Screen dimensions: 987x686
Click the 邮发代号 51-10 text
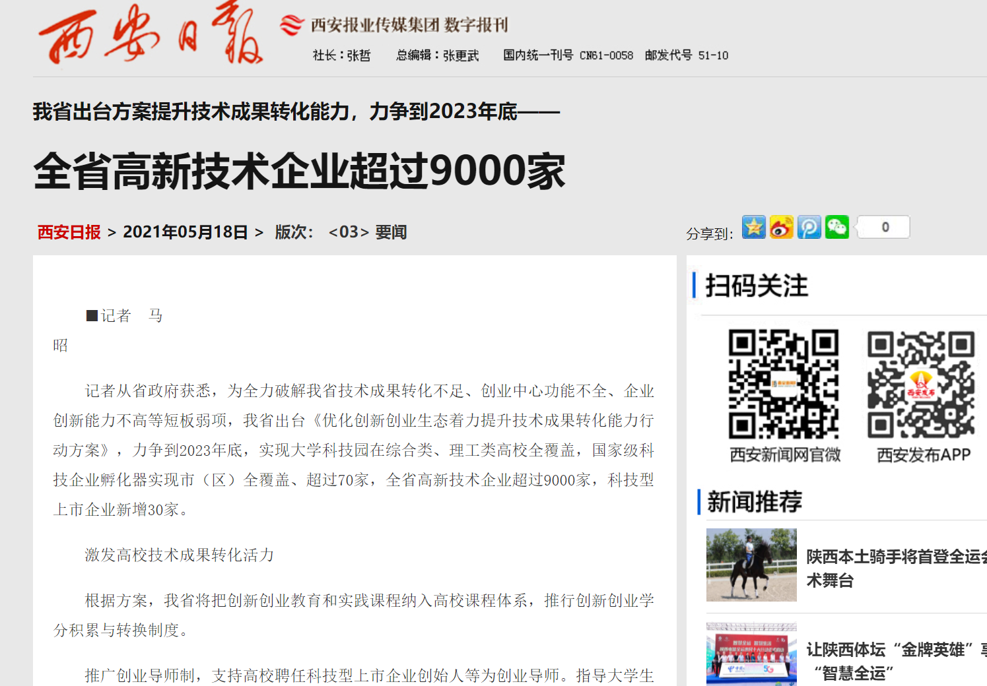coord(686,55)
